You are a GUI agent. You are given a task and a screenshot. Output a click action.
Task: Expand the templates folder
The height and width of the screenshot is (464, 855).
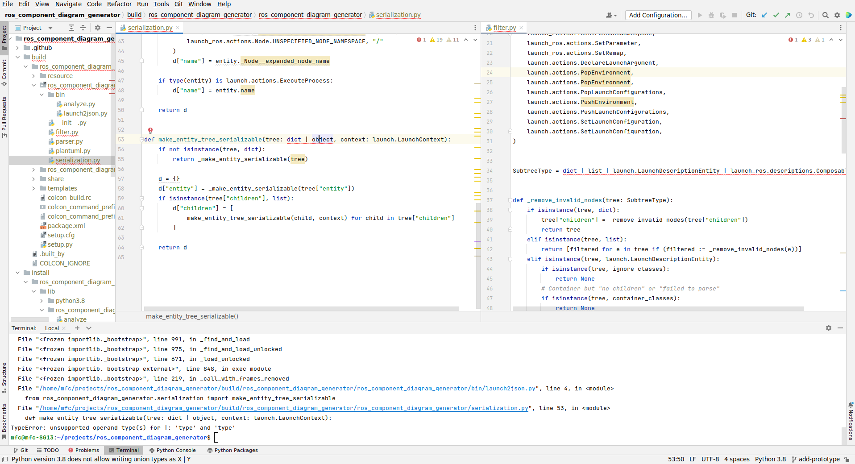pyautogui.click(x=33, y=188)
